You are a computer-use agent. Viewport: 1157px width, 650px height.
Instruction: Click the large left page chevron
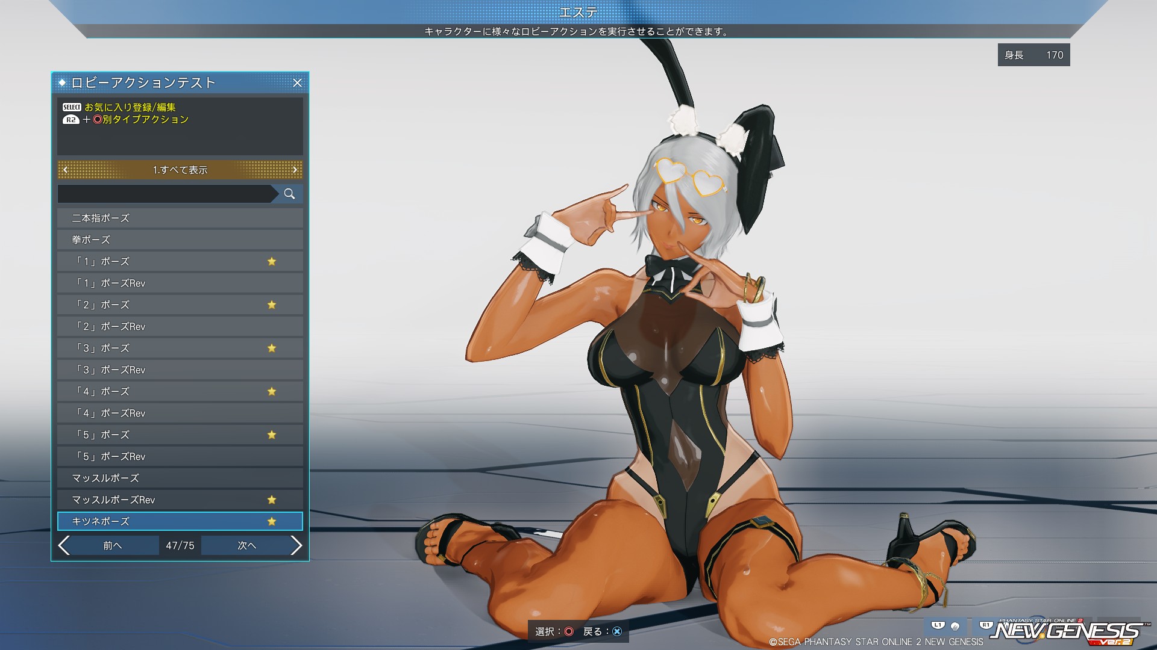click(64, 545)
